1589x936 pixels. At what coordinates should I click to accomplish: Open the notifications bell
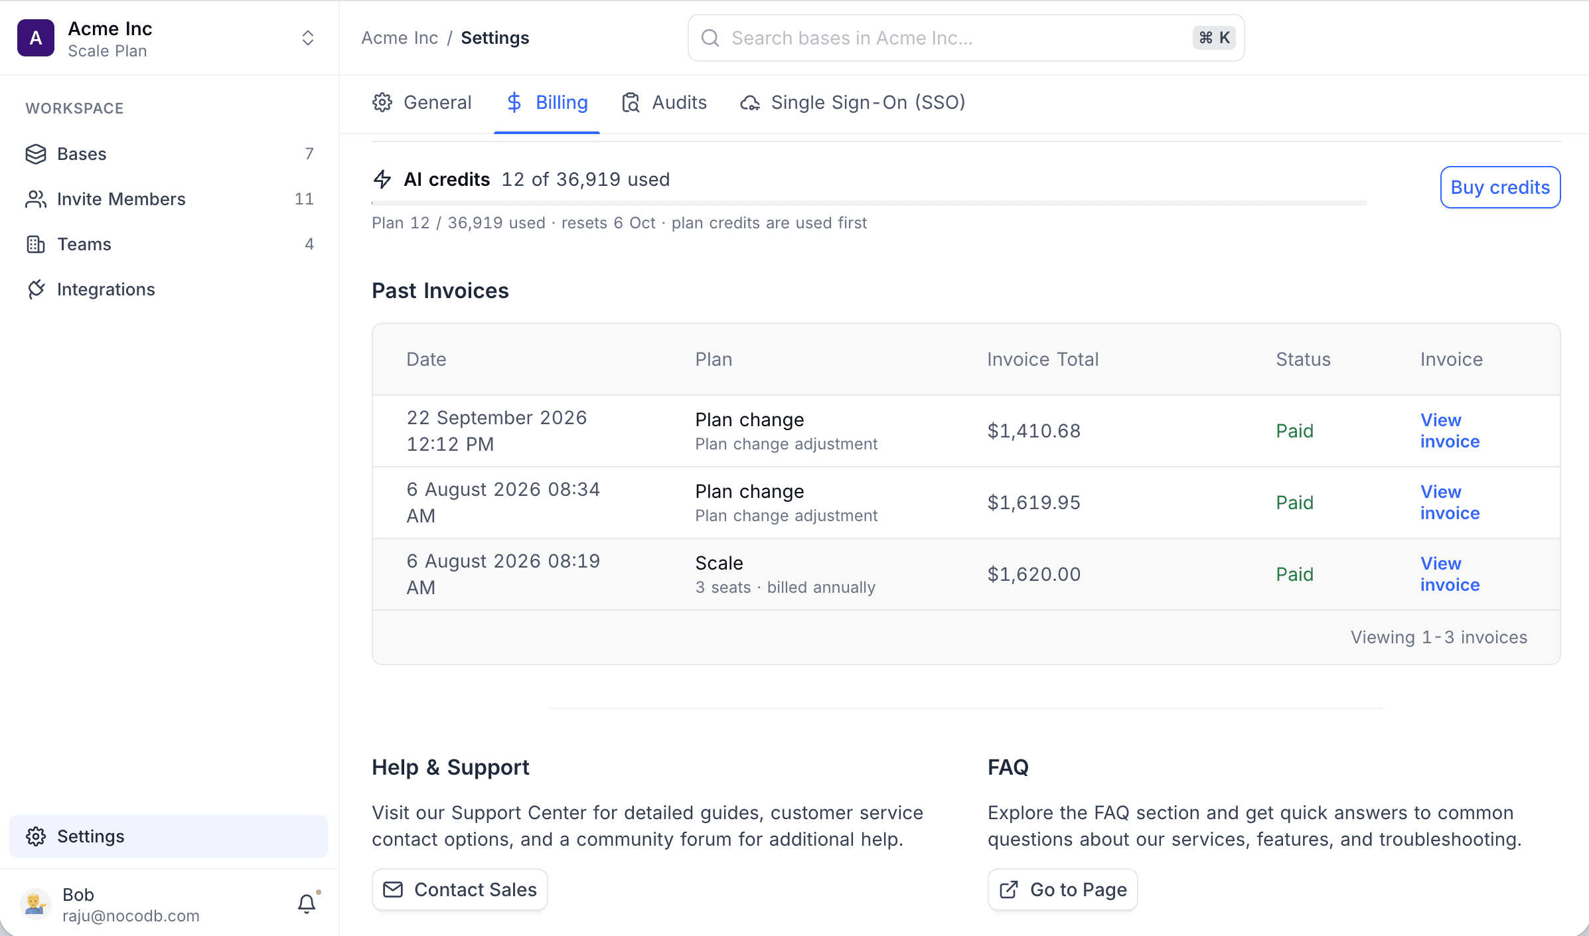[307, 903]
